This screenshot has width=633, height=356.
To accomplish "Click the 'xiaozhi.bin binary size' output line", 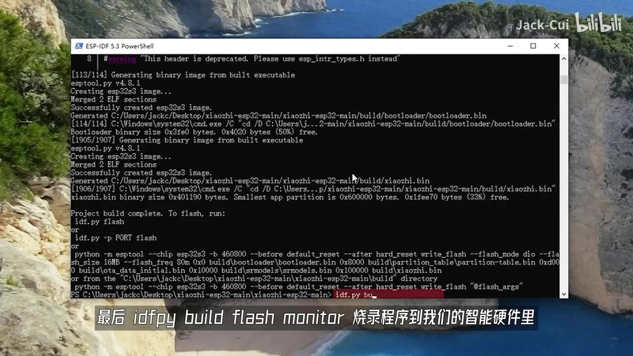I will click(290, 197).
